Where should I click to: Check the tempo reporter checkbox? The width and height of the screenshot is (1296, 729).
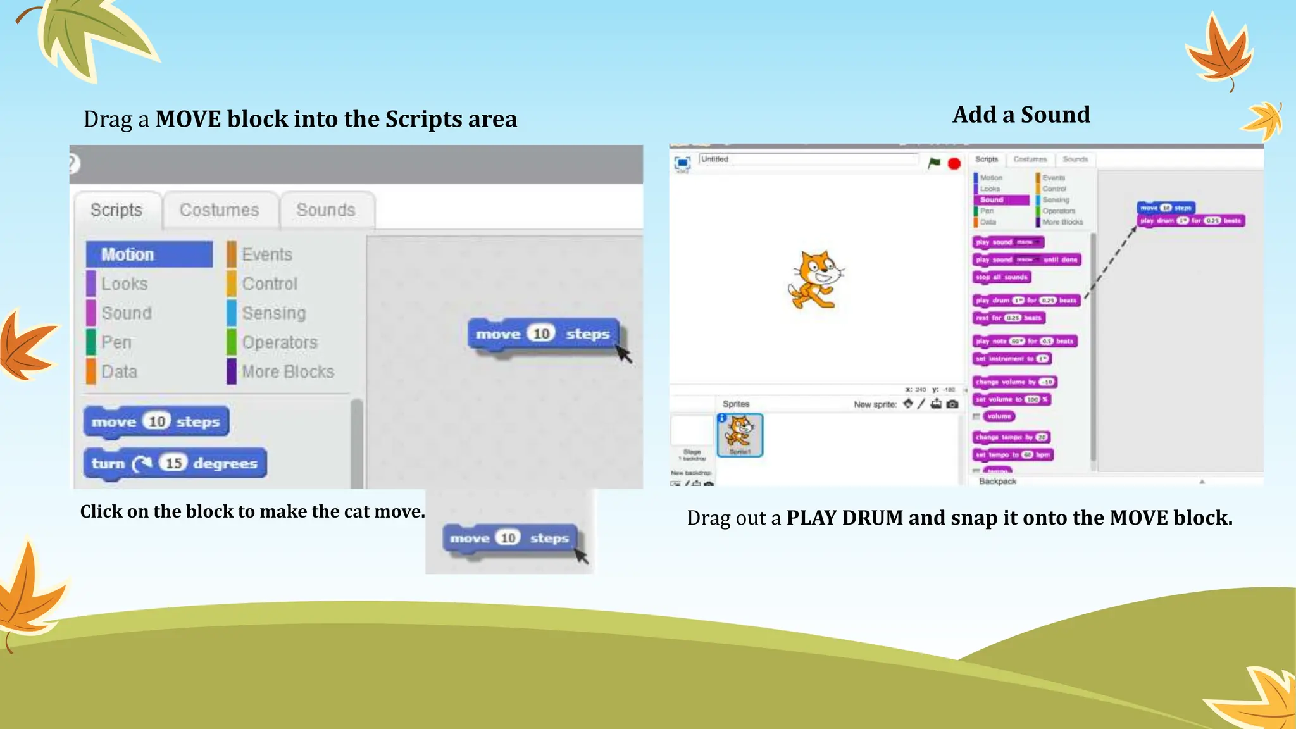(x=976, y=471)
